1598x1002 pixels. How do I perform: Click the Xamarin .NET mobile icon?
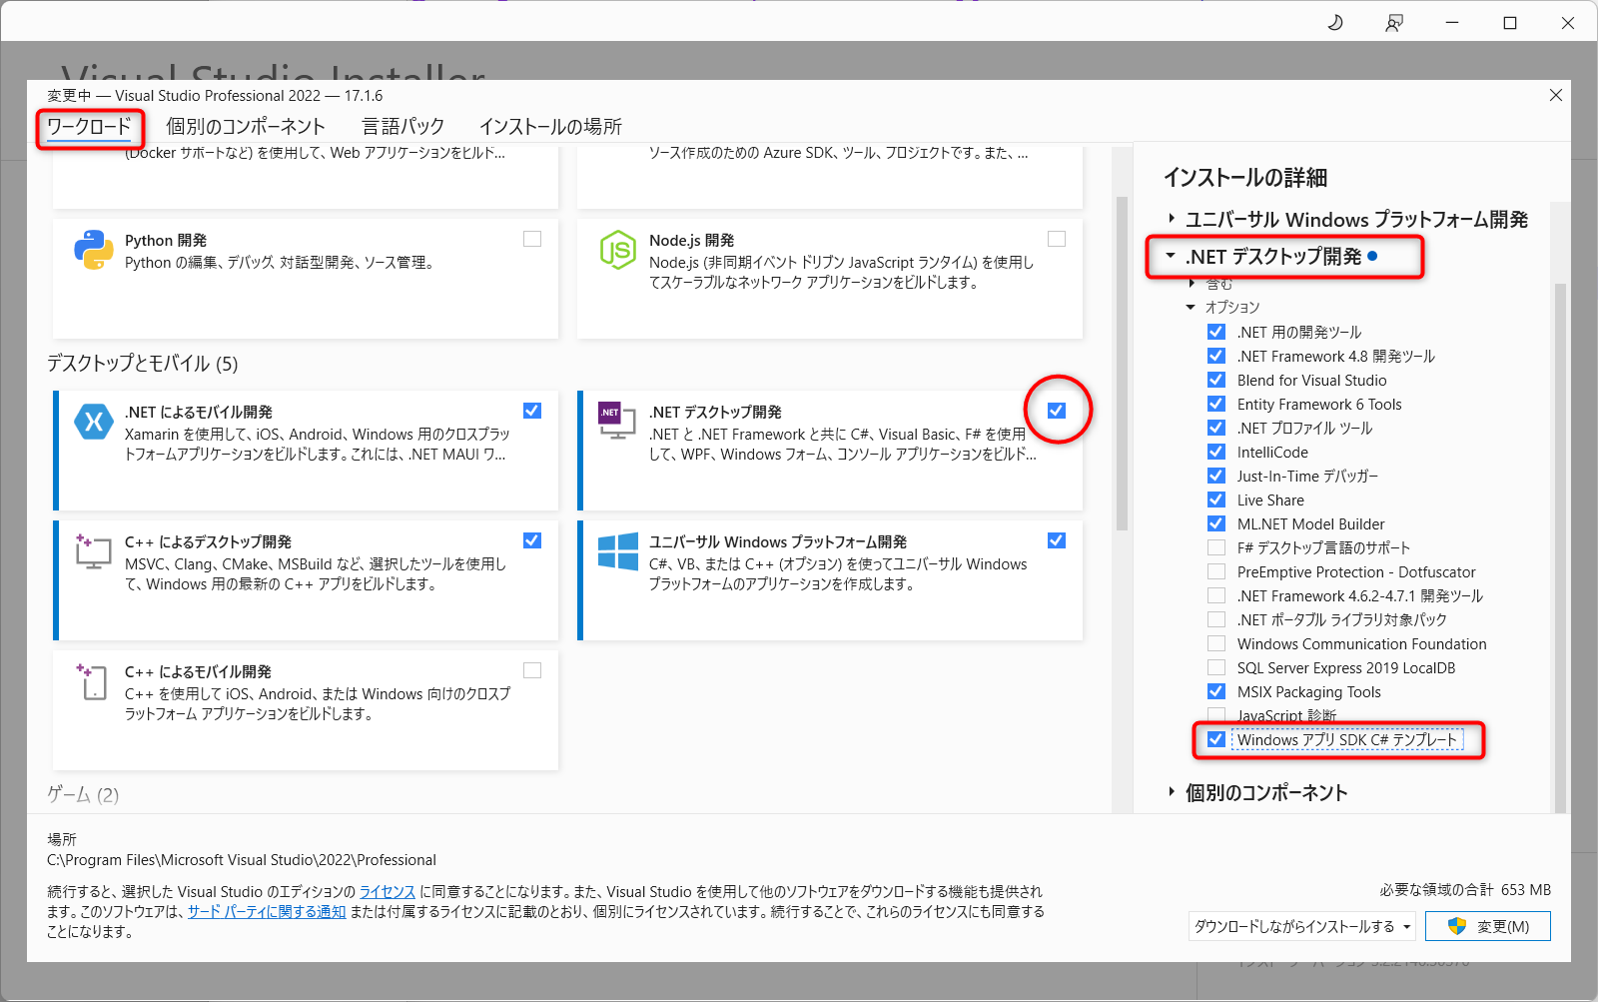click(94, 422)
